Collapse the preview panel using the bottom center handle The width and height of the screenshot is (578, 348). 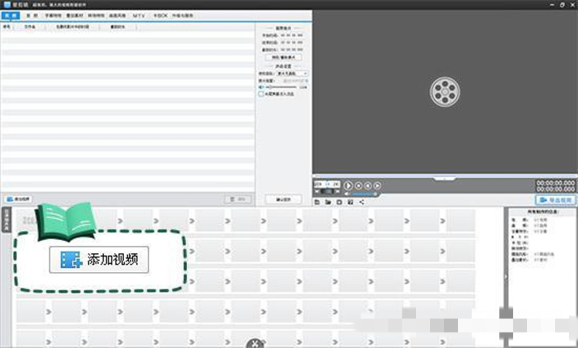tap(444, 178)
